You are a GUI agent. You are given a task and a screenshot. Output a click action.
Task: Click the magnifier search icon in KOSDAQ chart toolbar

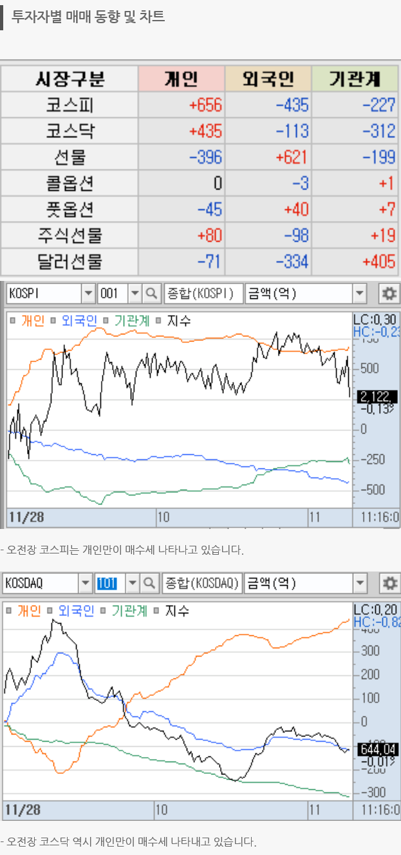(x=149, y=584)
